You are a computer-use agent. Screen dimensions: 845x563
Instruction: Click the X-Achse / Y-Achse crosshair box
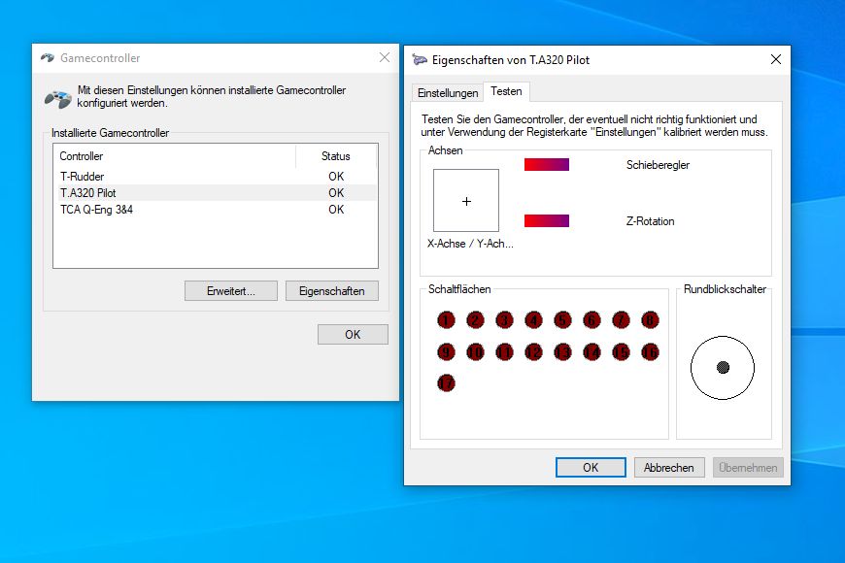pos(466,201)
